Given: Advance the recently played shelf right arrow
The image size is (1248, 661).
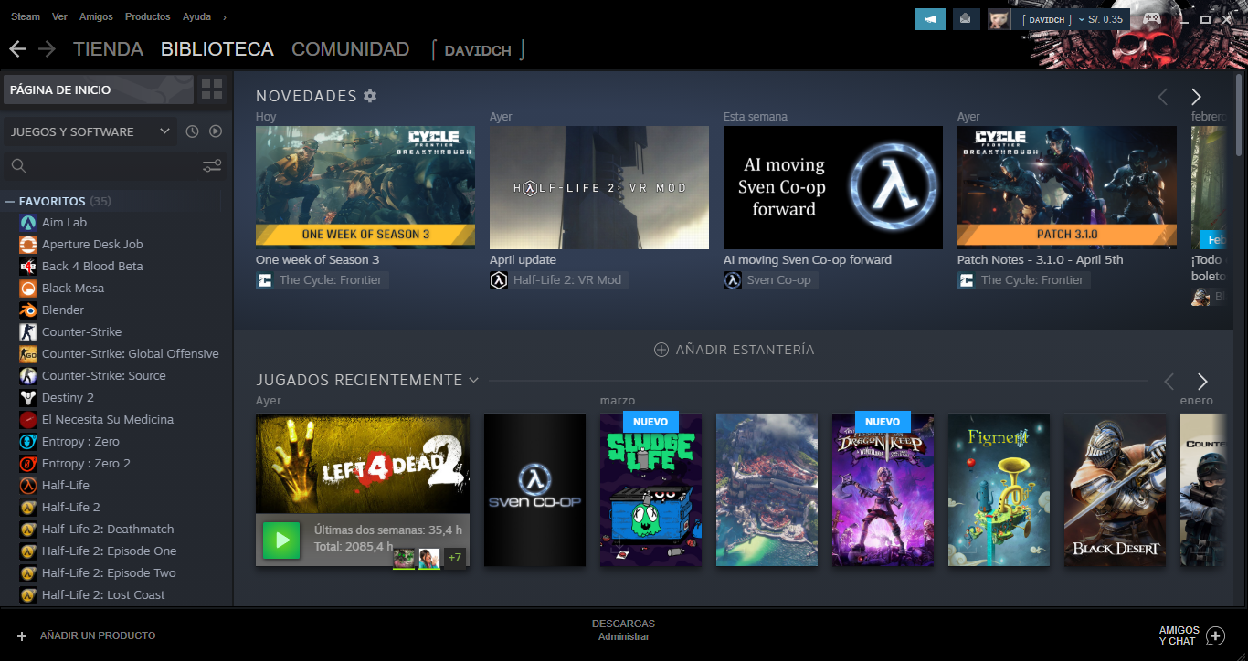Looking at the screenshot, I should 1202,382.
